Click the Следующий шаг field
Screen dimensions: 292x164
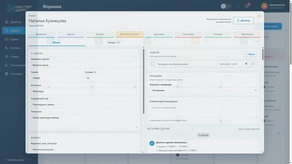pyautogui.click(x=84, y=104)
